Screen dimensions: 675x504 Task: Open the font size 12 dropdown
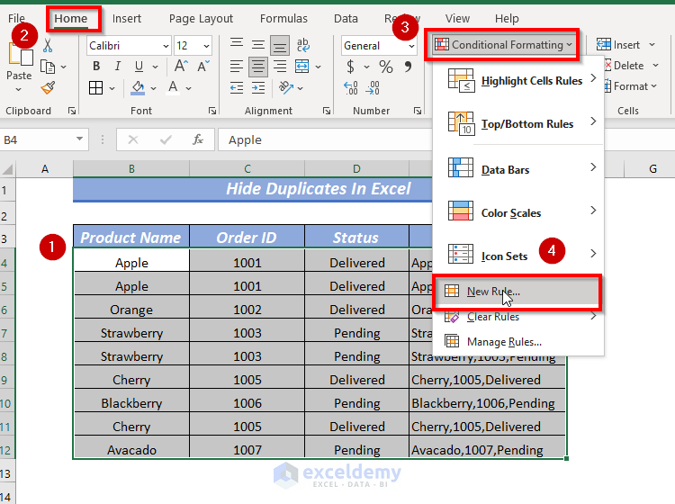tap(206, 46)
